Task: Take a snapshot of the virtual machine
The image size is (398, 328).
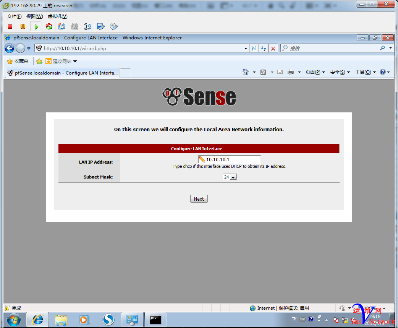Action: pyautogui.click(x=61, y=26)
